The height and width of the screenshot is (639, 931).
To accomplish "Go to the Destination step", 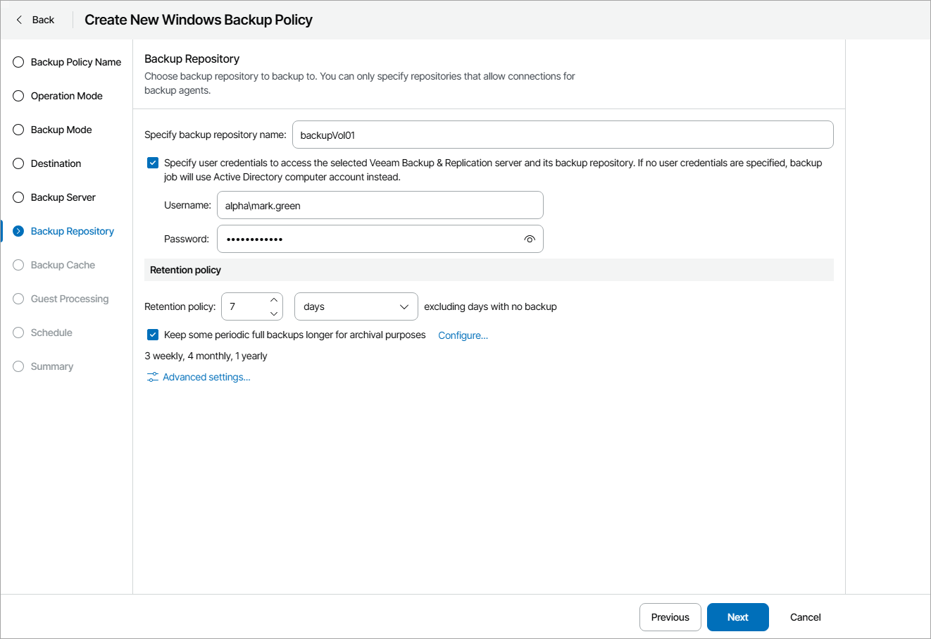I will pyautogui.click(x=56, y=163).
